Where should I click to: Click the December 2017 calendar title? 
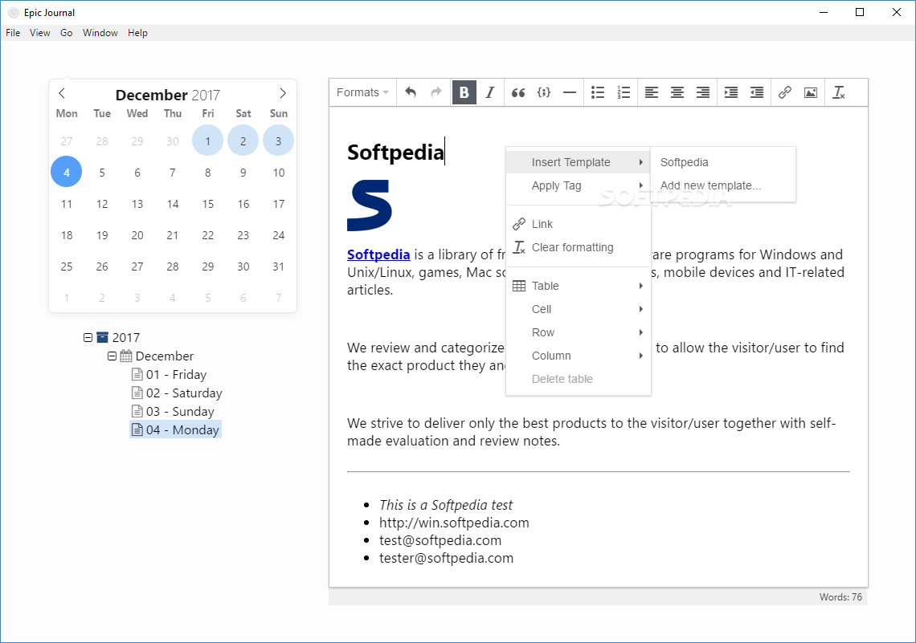click(168, 95)
